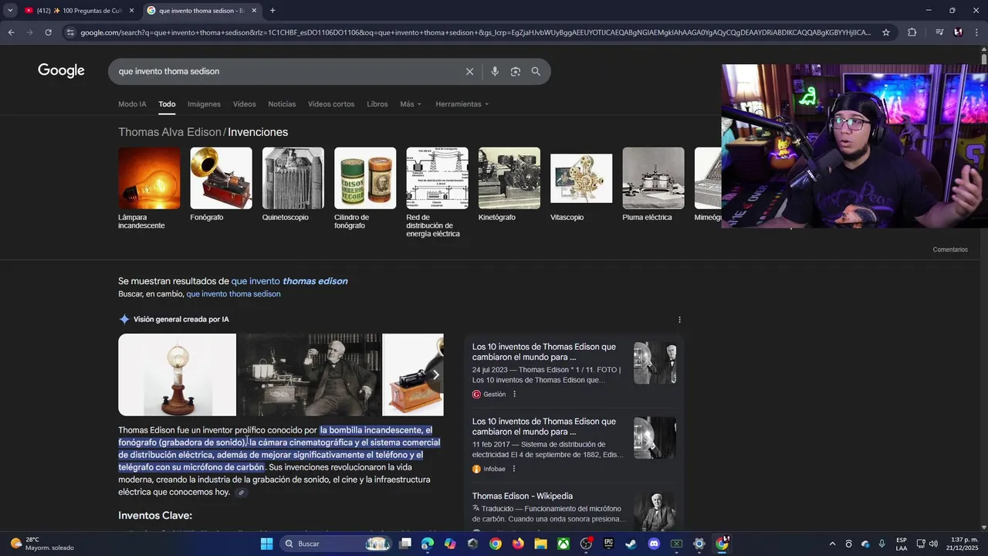Open the Chrome three-dot menu
The height and width of the screenshot is (556, 988).
(977, 32)
